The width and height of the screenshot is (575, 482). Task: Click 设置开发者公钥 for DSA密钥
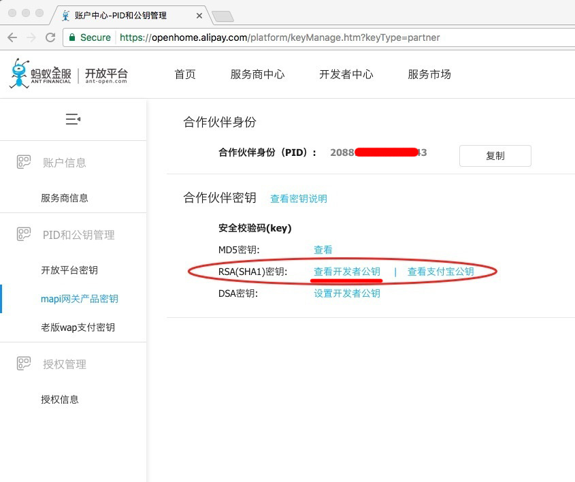(x=347, y=293)
